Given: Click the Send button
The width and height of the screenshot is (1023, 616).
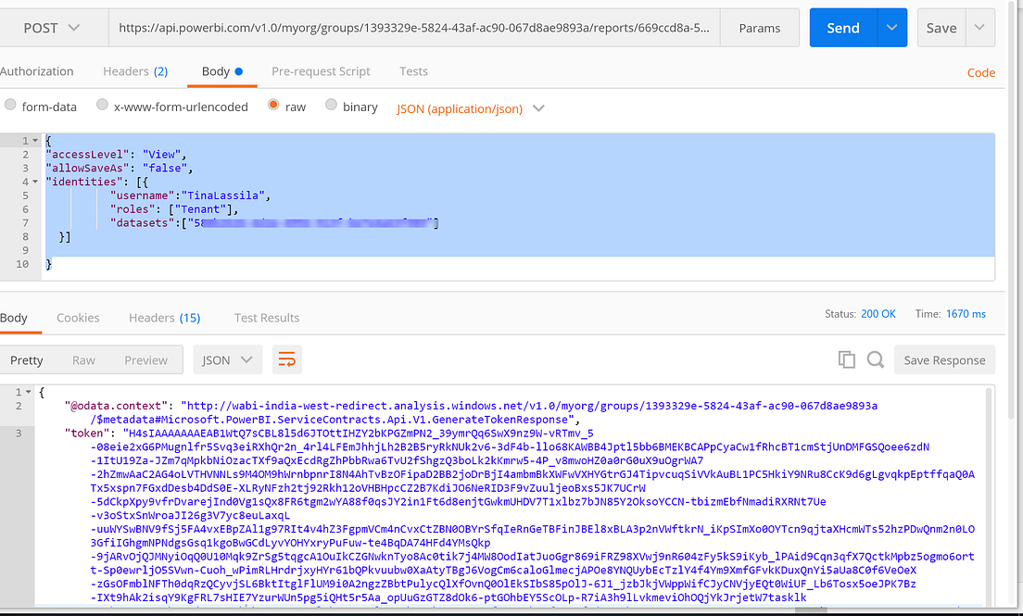Looking at the screenshot, I should coord(843,28).
